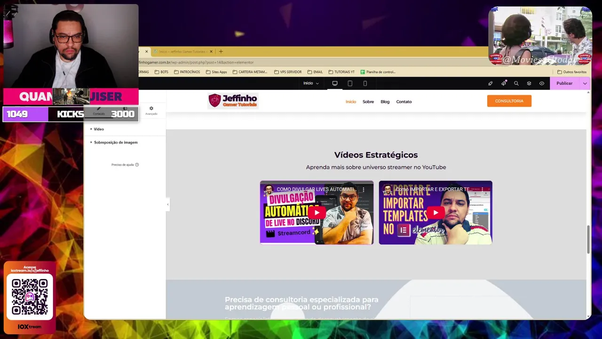Close the Início Jeffinho Gamer tab
This screenshot has width=602, height=339.
point(211,51)
